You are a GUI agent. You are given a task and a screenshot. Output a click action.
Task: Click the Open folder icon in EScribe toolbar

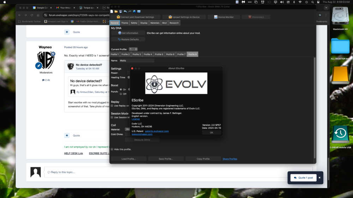pos(116,12)
